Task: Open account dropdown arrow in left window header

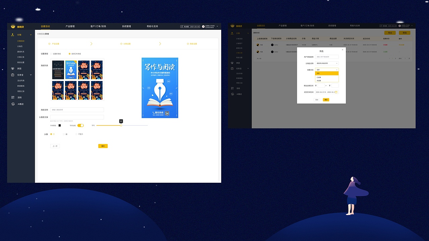Action: point(217,26)
